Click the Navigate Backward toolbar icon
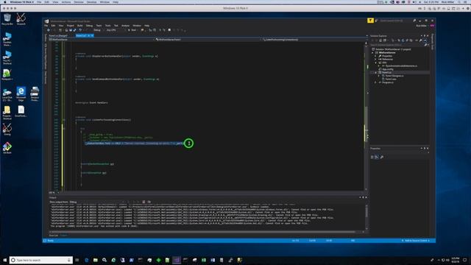Screen dimensions: 471x265 click(49, 30)
